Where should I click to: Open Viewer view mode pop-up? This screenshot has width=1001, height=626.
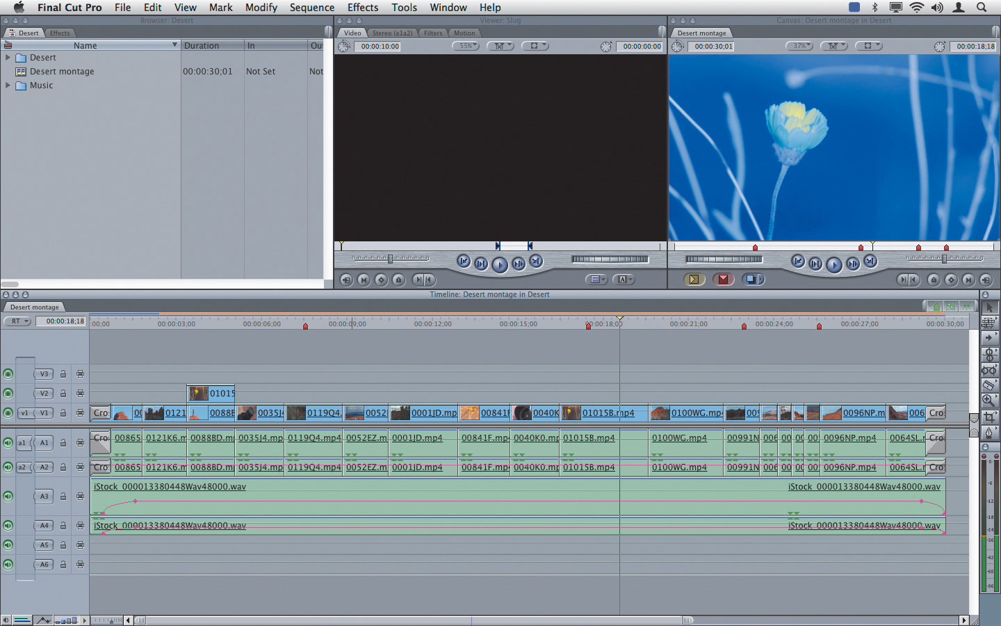(535, 46)
